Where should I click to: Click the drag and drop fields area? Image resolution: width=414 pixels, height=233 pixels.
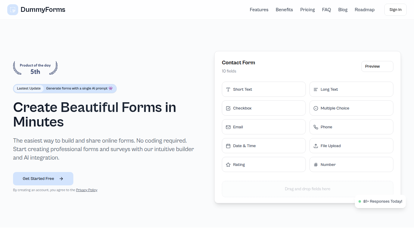308,189
